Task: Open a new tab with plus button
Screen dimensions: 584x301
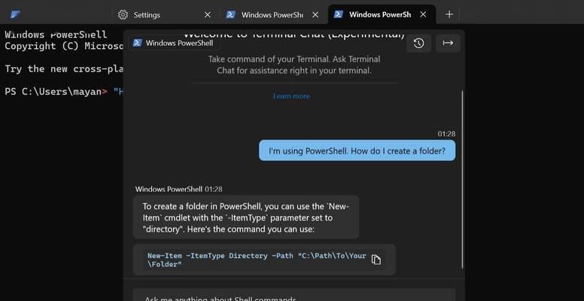Action: pyautogui.click(x=449, y=14)
